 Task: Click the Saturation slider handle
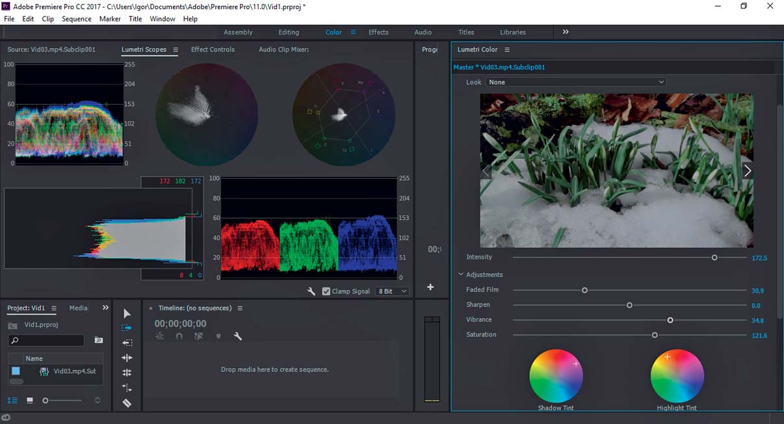[655, 335]
